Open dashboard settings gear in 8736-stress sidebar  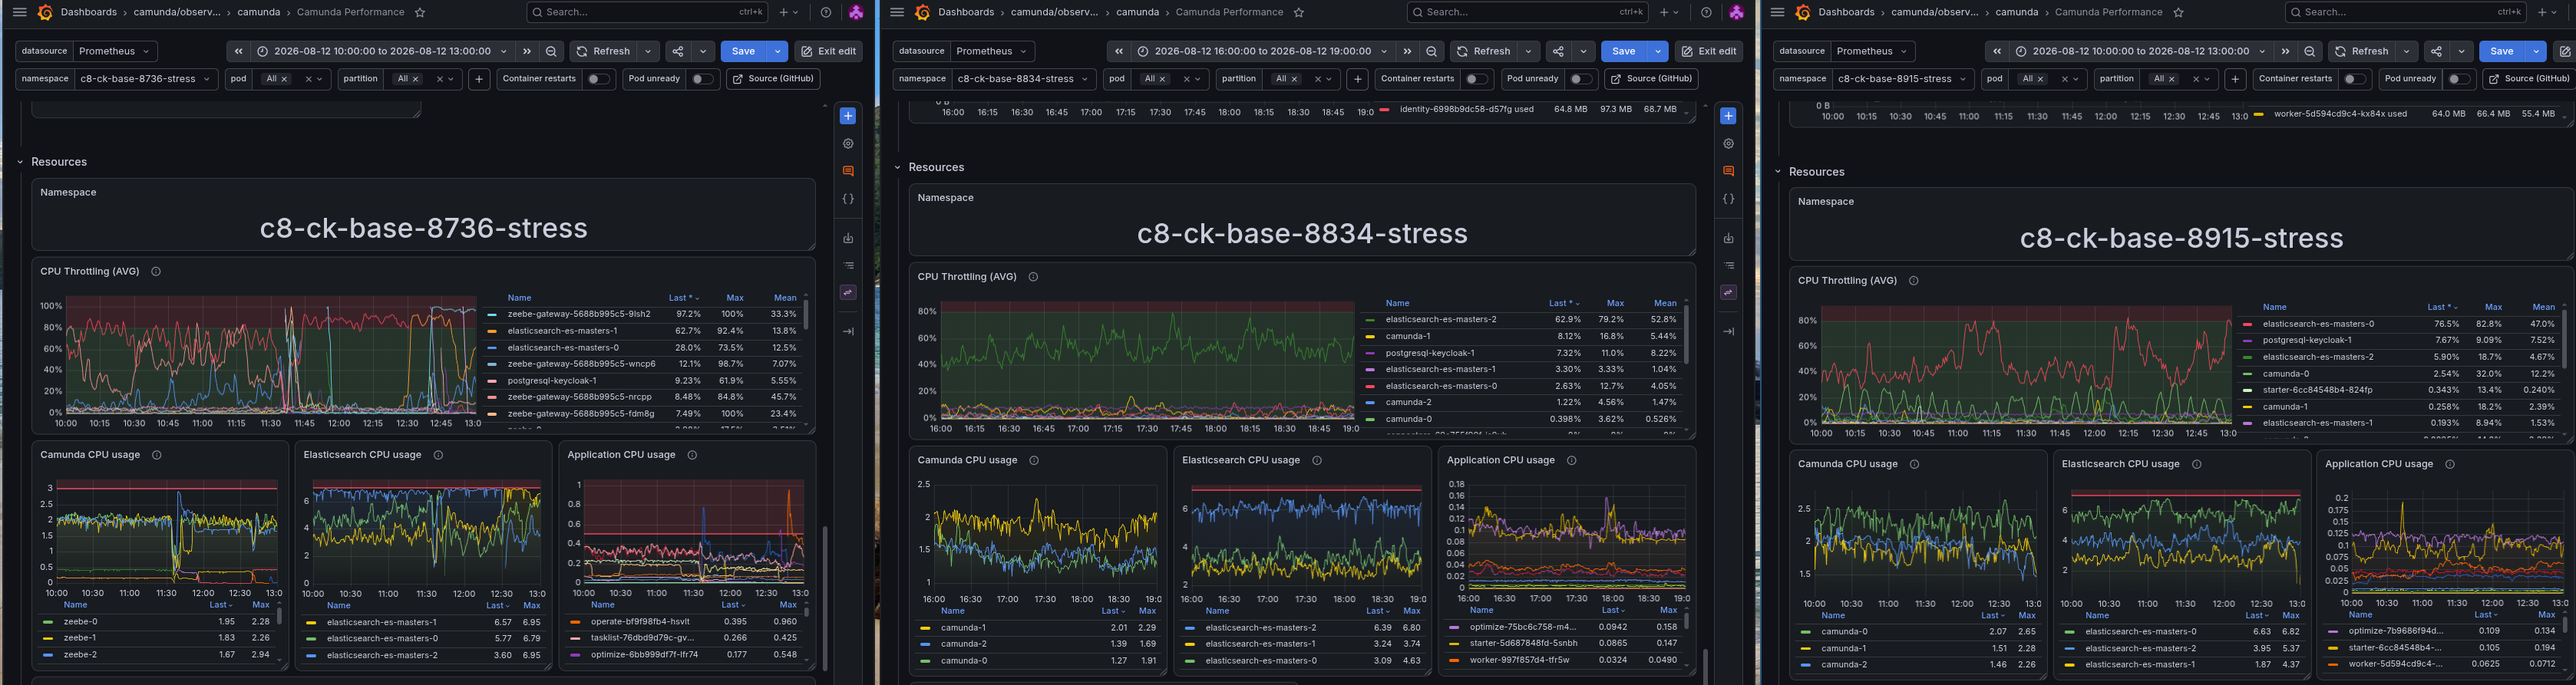pos(848,144)
